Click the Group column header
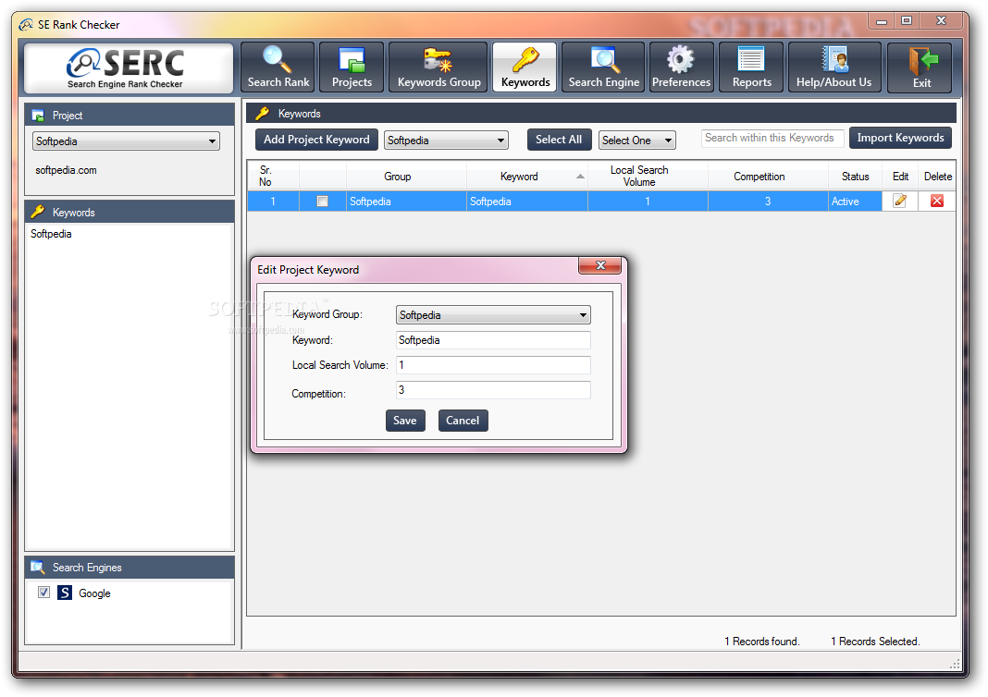Image resolution: width=988 pixels, height=697 pixels. 406,177
